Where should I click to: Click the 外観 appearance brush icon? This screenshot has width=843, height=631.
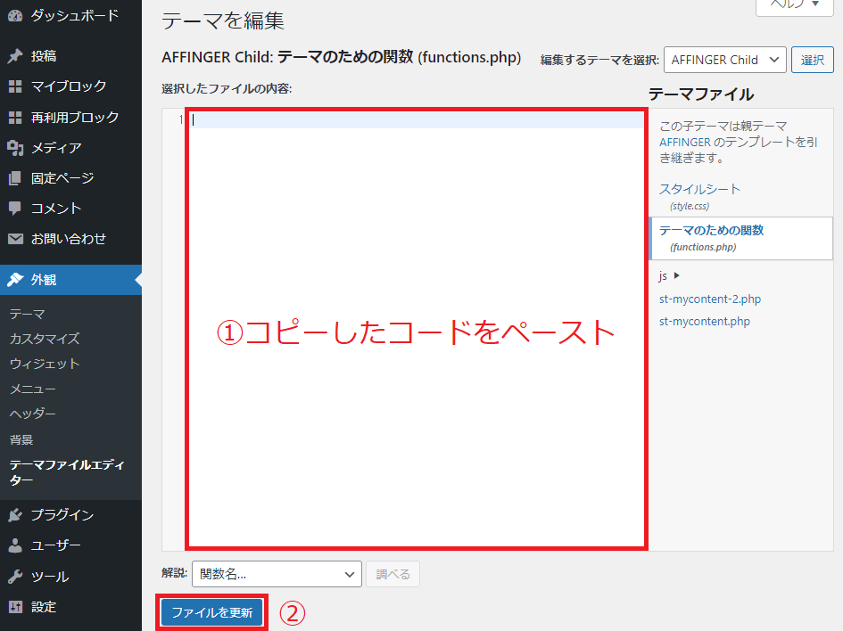tap(13, 277)
